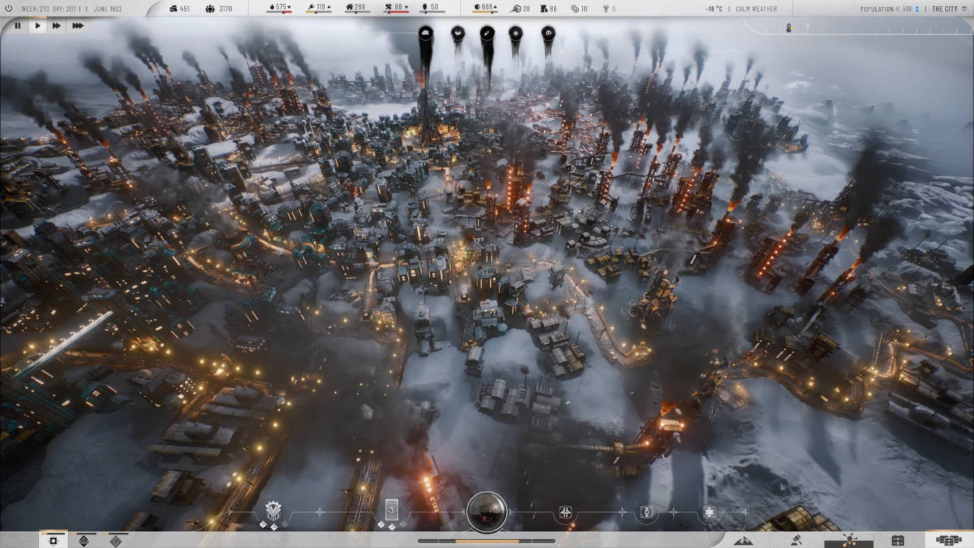Click the shelter 289 resource indicator

[356, 8]
